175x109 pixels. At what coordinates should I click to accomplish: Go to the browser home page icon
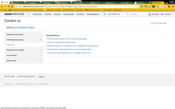[12, 6]
